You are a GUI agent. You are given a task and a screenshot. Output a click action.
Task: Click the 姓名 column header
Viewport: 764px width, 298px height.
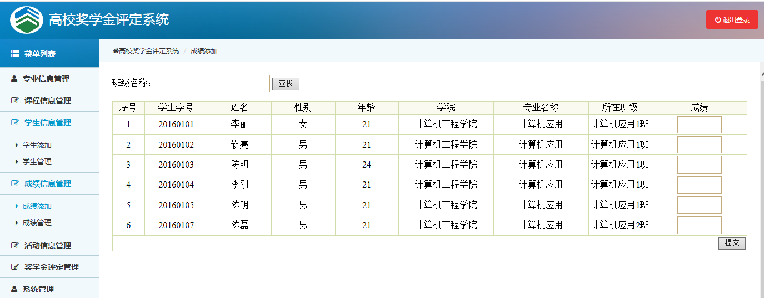(239, 108)
